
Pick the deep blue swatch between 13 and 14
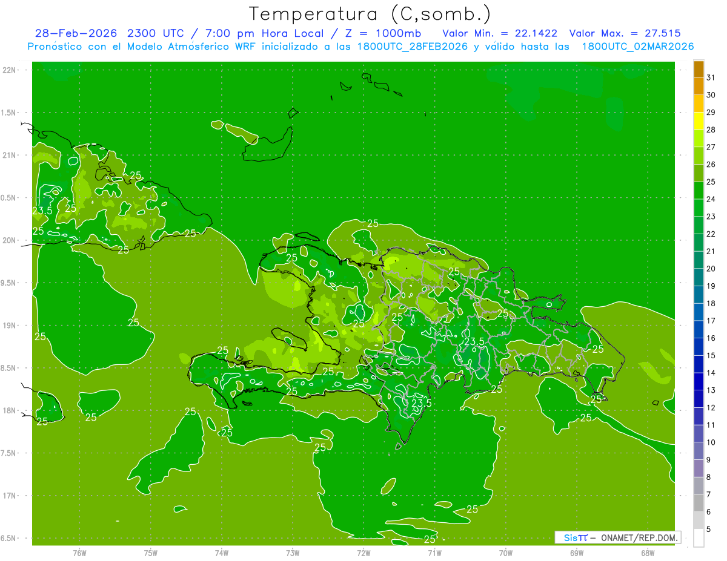[699, 381]
